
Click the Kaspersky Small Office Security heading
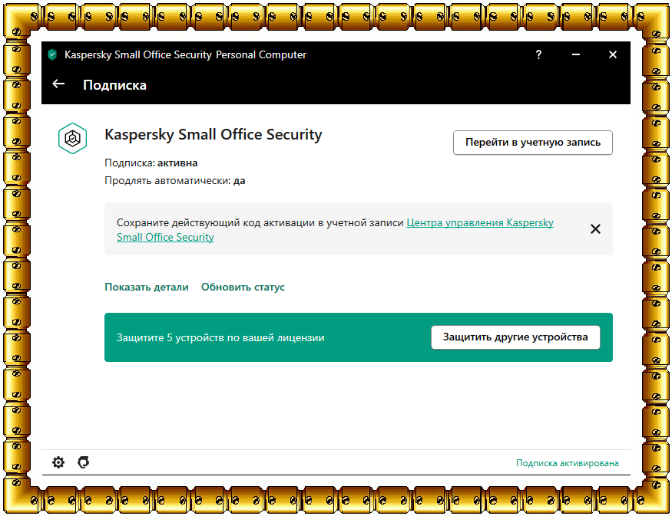click(213, 134)
